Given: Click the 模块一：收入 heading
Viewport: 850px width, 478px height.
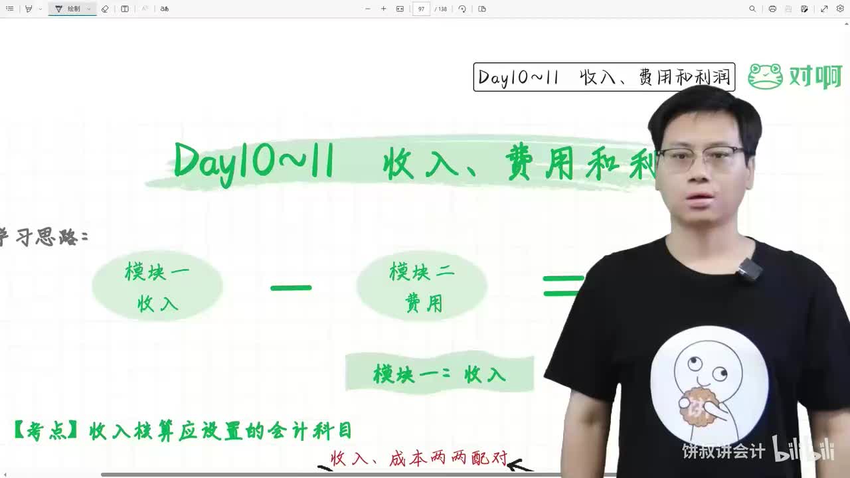Looking at the screenshot, I should point(440,374).
